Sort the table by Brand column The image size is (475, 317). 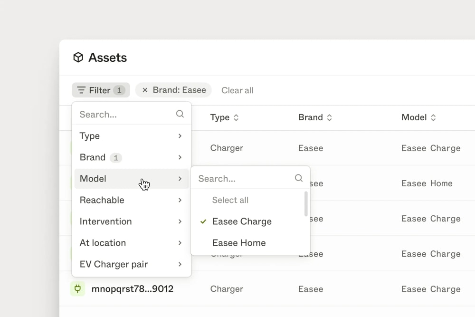315,117
